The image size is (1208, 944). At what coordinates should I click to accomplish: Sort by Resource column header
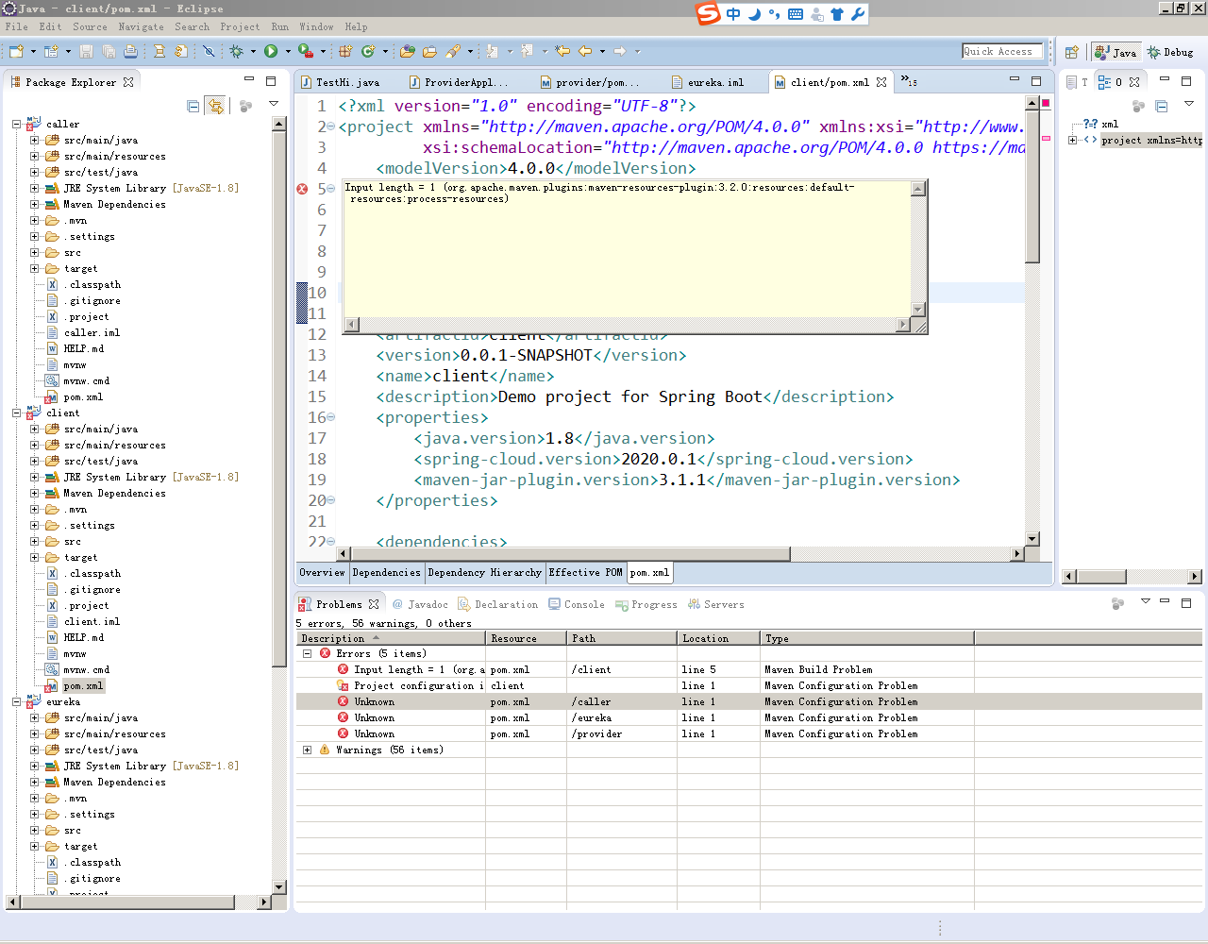point(527,638)
